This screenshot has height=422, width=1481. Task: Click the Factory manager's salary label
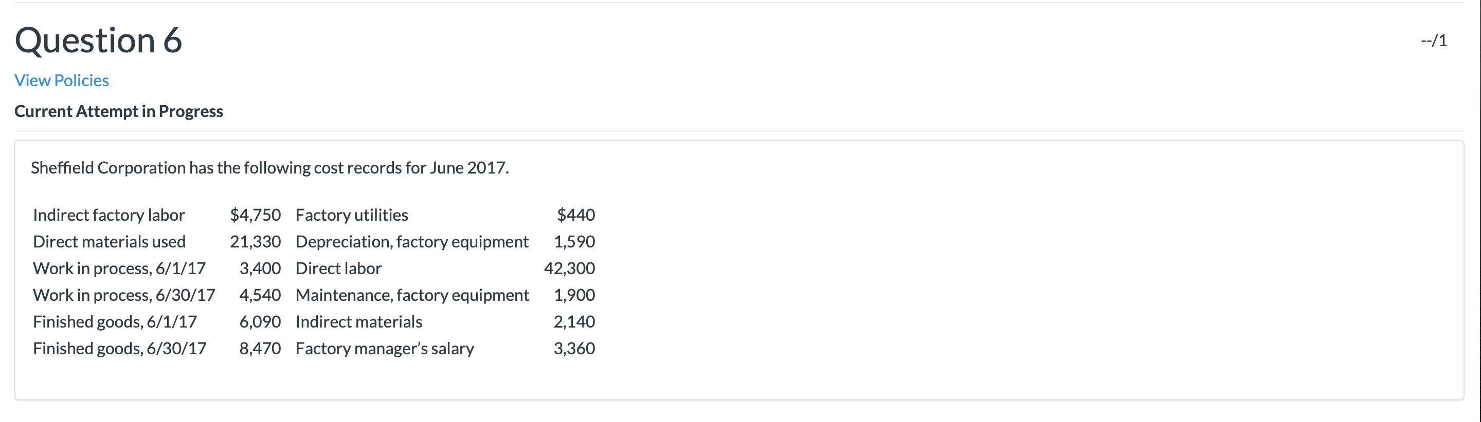(x=385, y=349)
